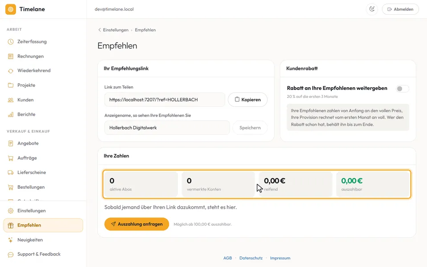427x267 pixels.
Task: Open the Neuigkeiten menu item
Action: tap(43, 240)
